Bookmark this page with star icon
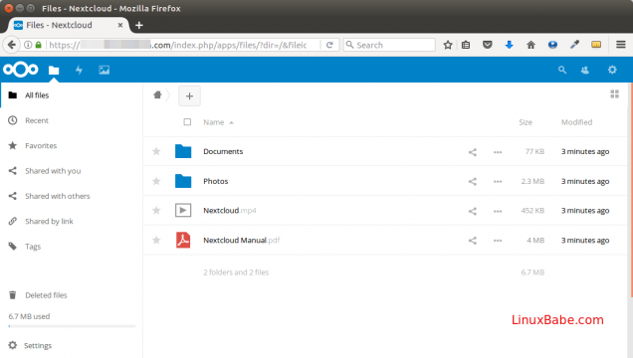Image resolution: width=633 pixels, height=358 pixels. (x=447, y=45)
